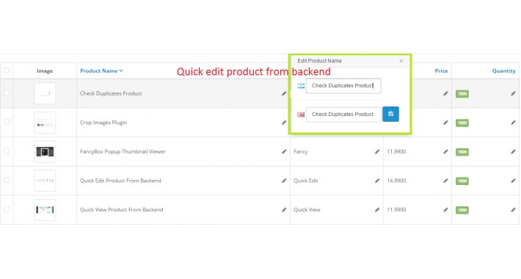
Task: Select the 'Fancy' model cell
Action: [300, 152]
